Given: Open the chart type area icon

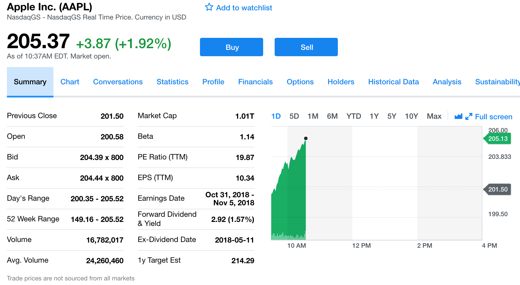Looking at the screenshot, I should 459,116.
